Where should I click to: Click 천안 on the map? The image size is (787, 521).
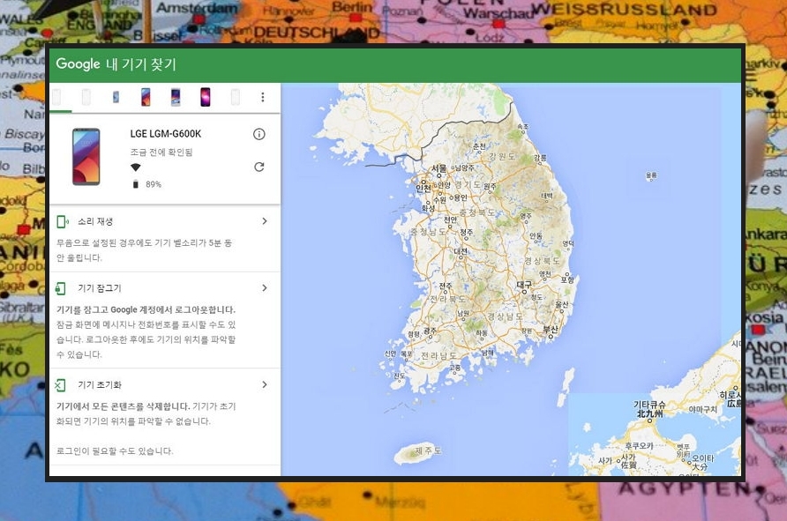coord(451,220)
